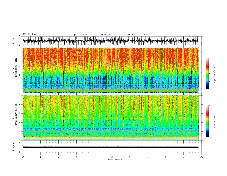Click the "5" tick on the time axis
The width and height of the screenshot is (227, 176).
tap(112, 157)
